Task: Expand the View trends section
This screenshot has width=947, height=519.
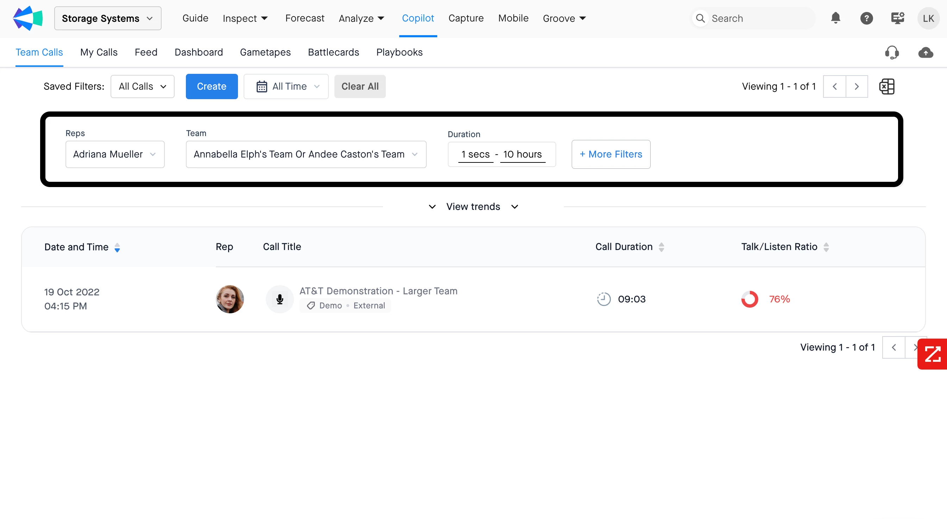Action: tap(473, 206)
